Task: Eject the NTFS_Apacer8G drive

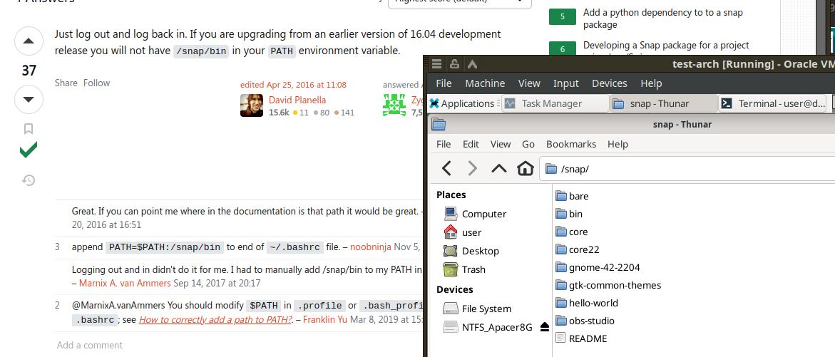Action: click(544, 327)
